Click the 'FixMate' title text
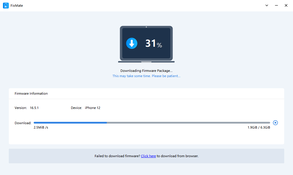Viewport: 293px width, 175px height. (17, 6)
